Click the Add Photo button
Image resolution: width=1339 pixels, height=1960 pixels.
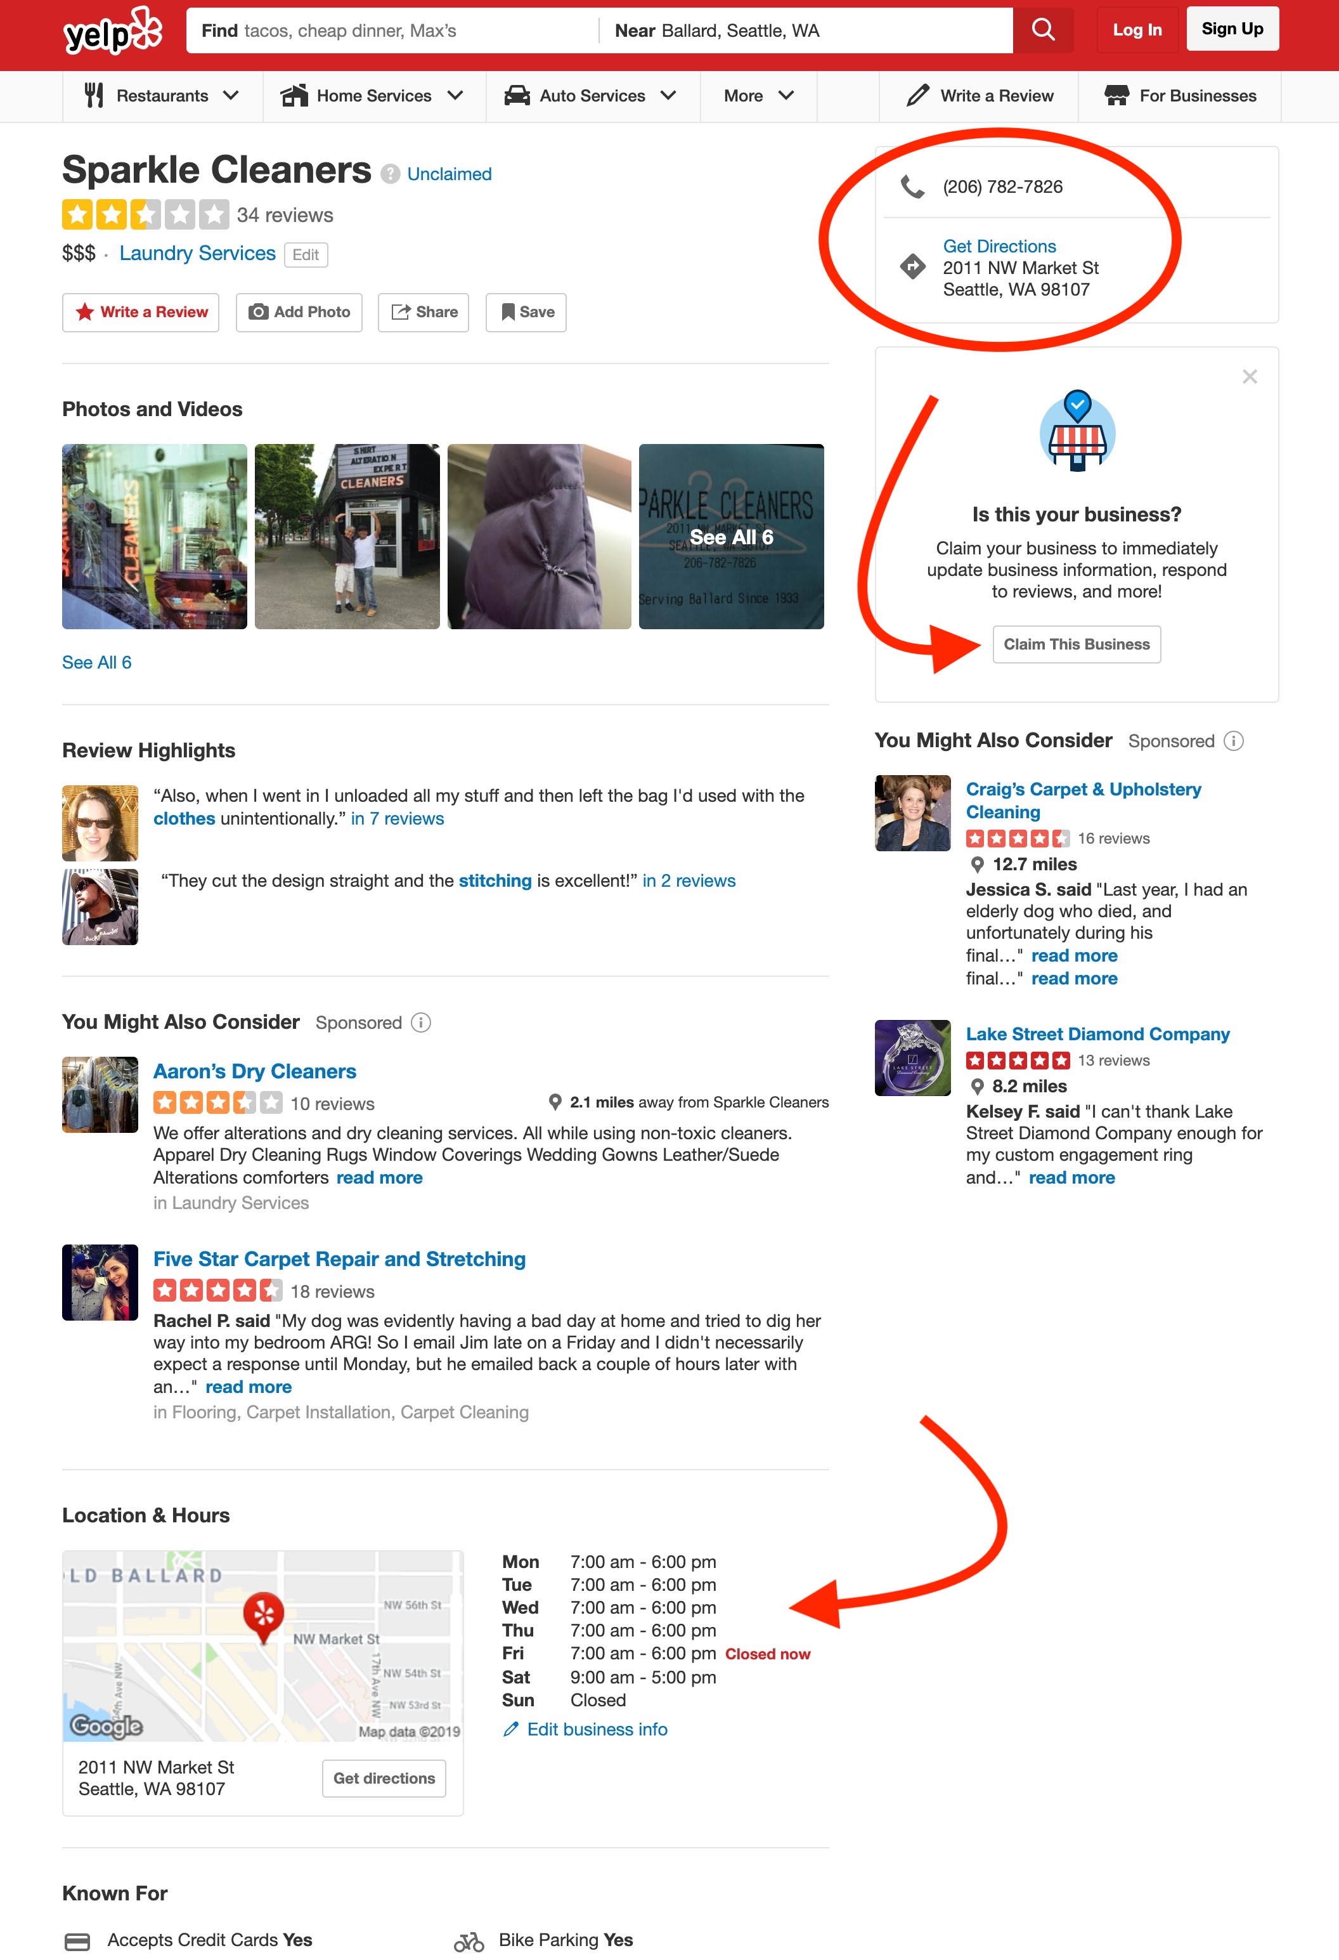(299, 312)
